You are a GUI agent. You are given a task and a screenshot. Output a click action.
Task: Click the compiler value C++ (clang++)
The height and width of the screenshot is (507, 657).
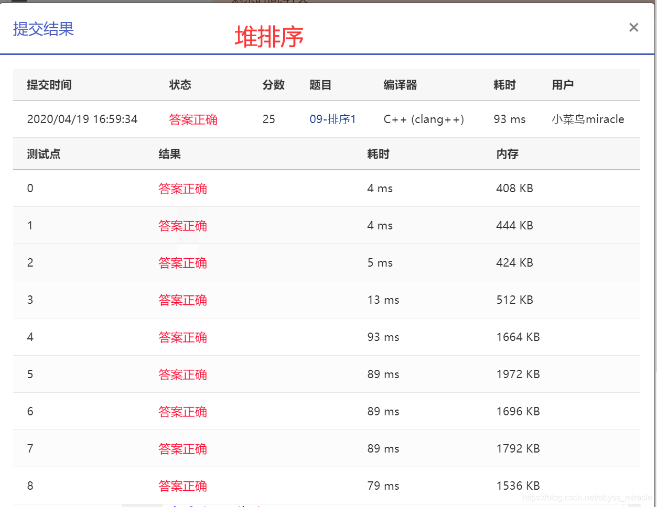(424, 119)
